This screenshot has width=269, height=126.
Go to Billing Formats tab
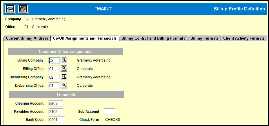click(x=204, y=38)
